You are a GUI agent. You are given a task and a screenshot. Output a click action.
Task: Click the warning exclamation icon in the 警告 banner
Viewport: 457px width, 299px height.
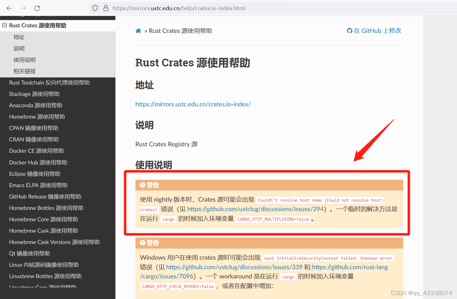142,185
